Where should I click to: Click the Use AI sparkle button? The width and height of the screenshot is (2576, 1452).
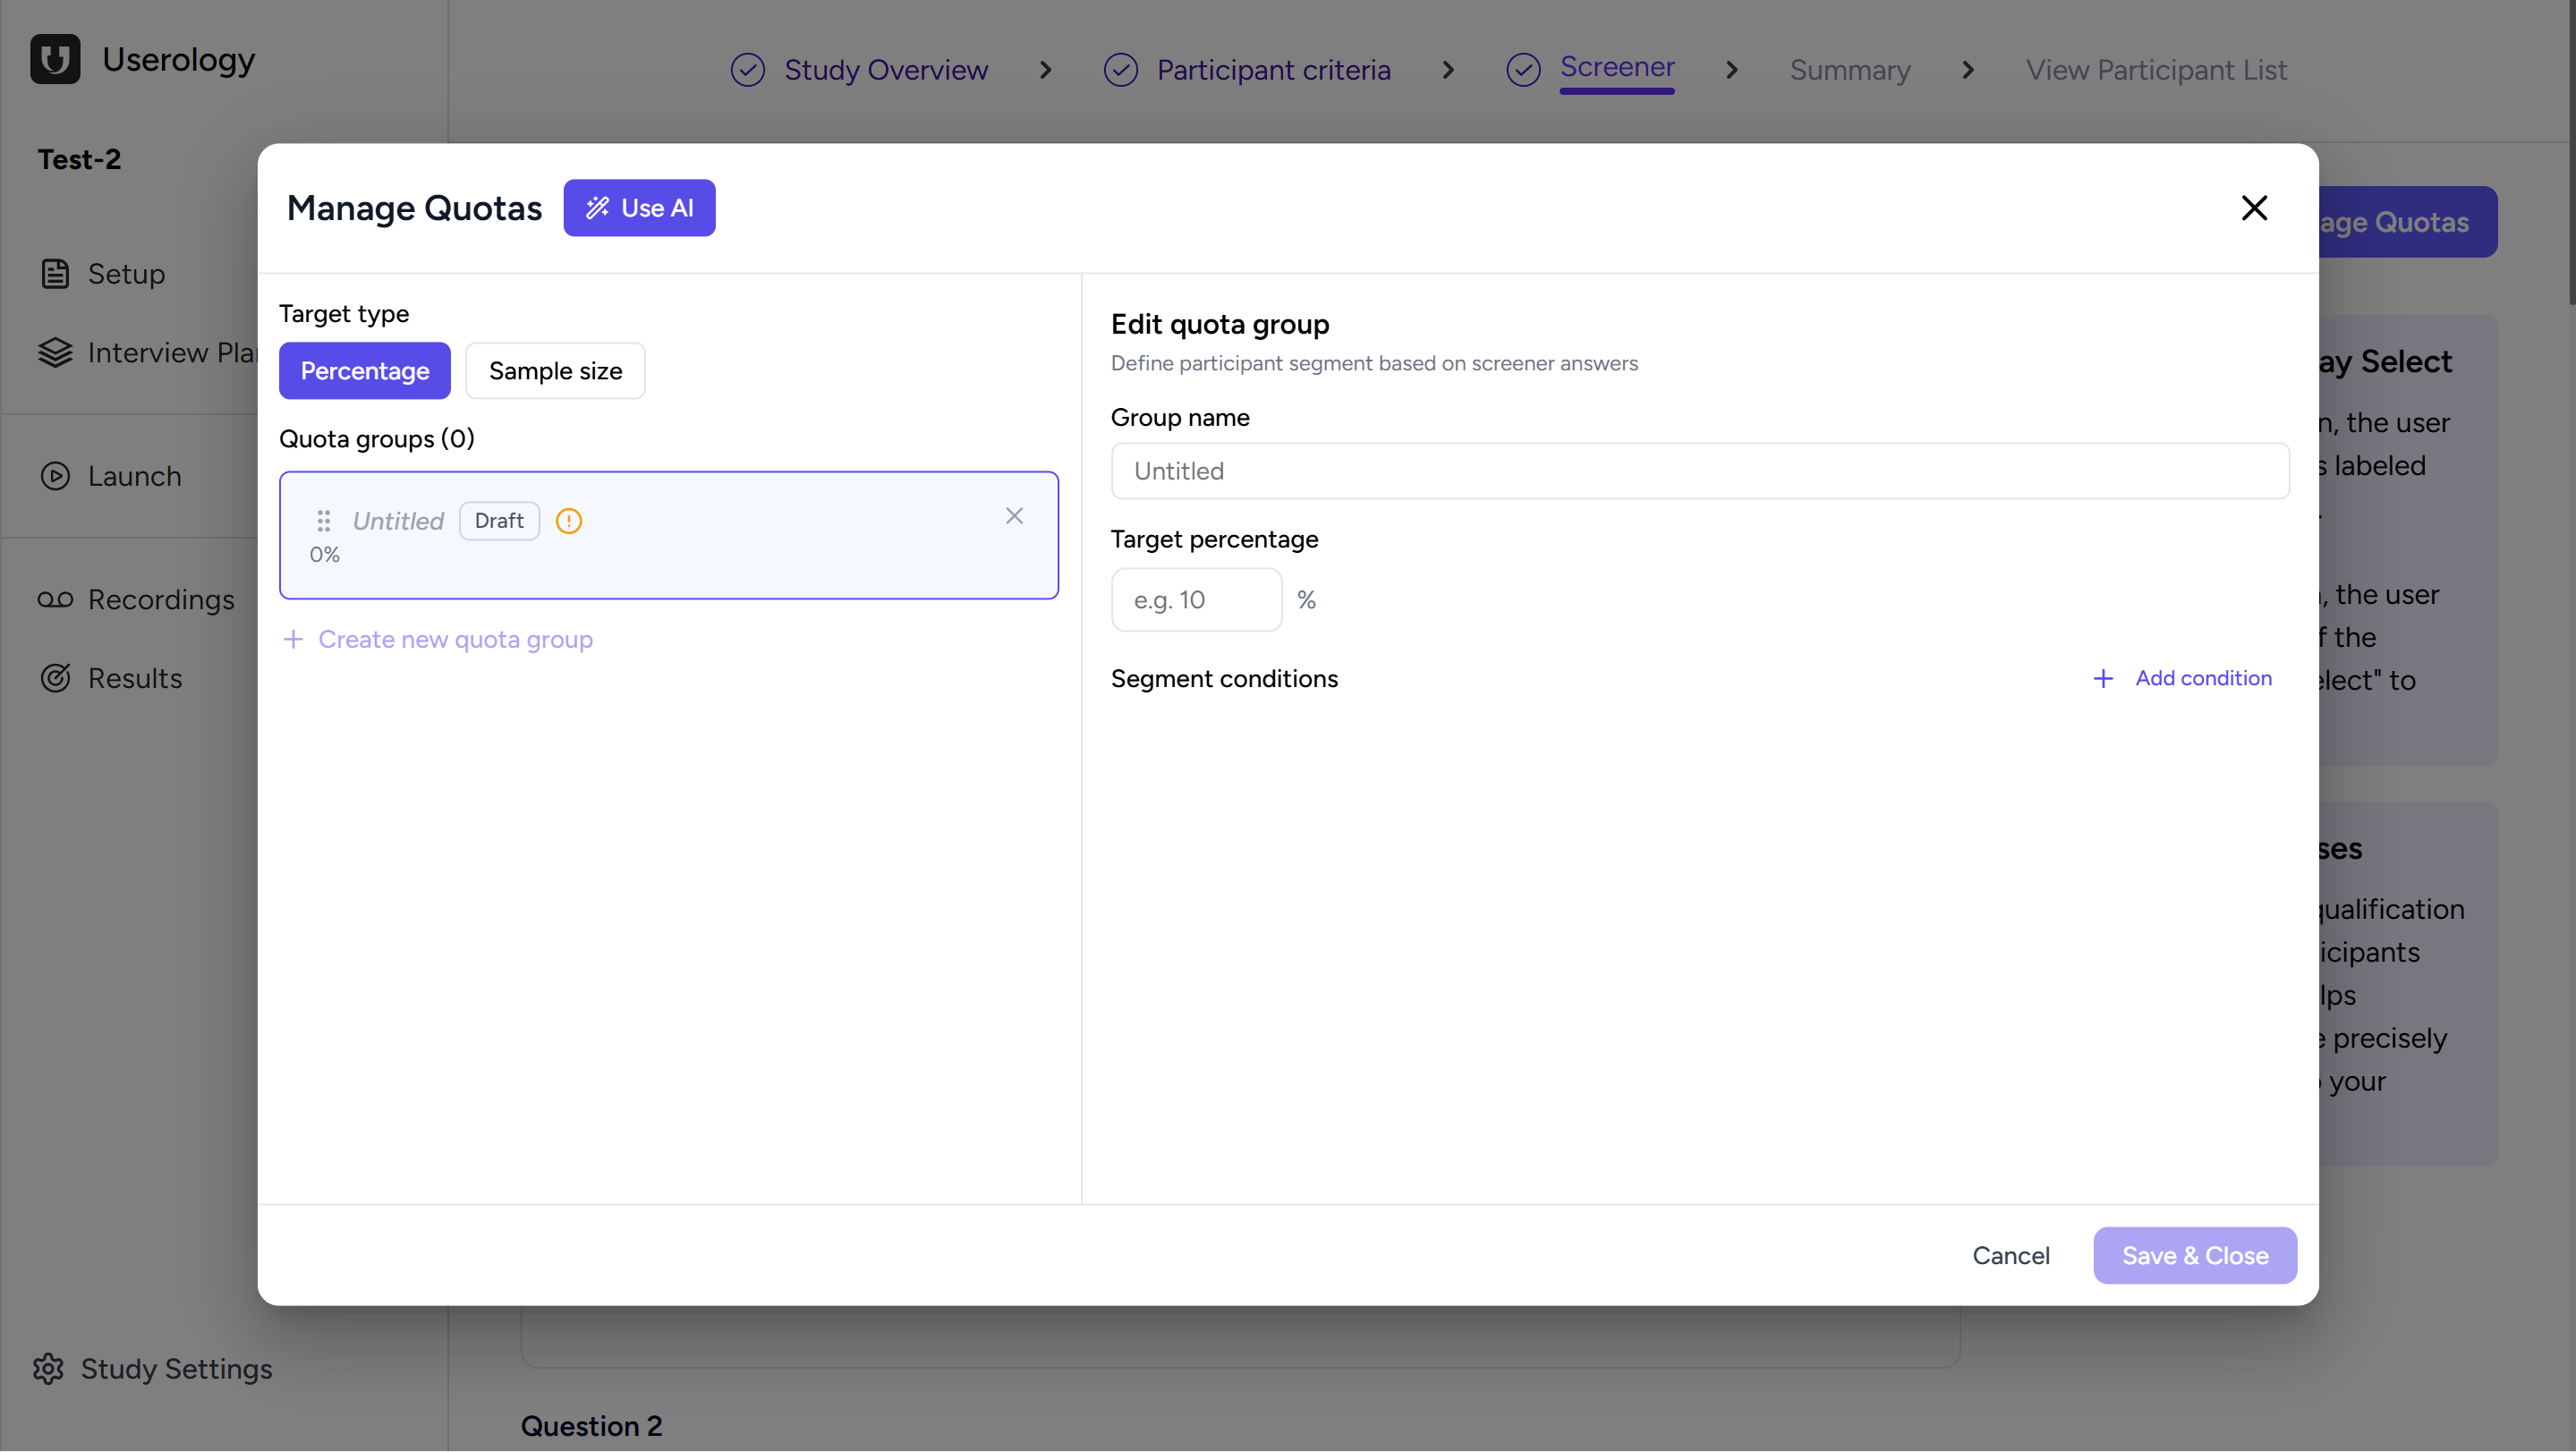(639, 208)
